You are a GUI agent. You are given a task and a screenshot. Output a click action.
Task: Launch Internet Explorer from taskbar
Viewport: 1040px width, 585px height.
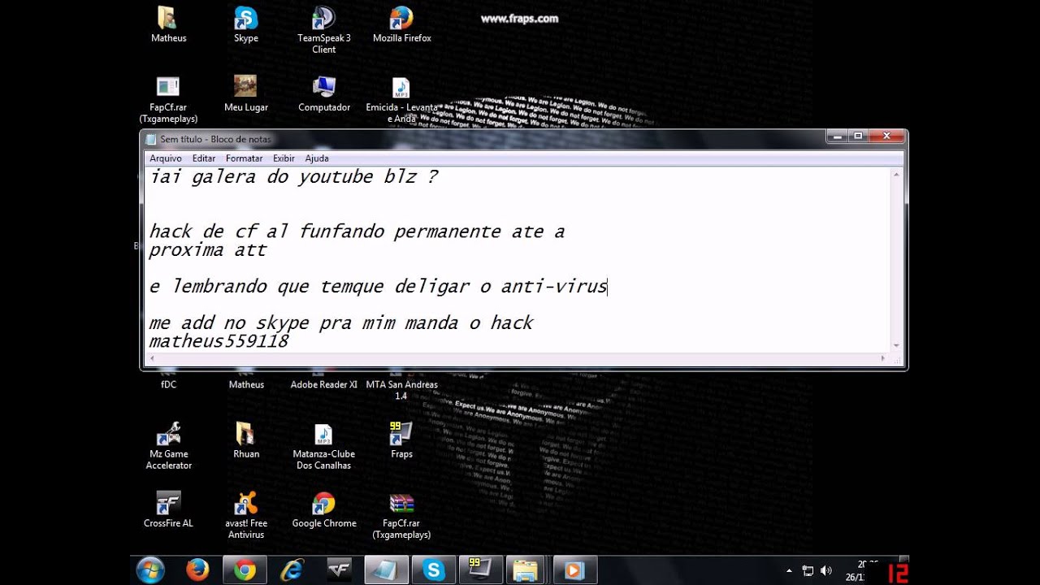(x=292, y=570)
